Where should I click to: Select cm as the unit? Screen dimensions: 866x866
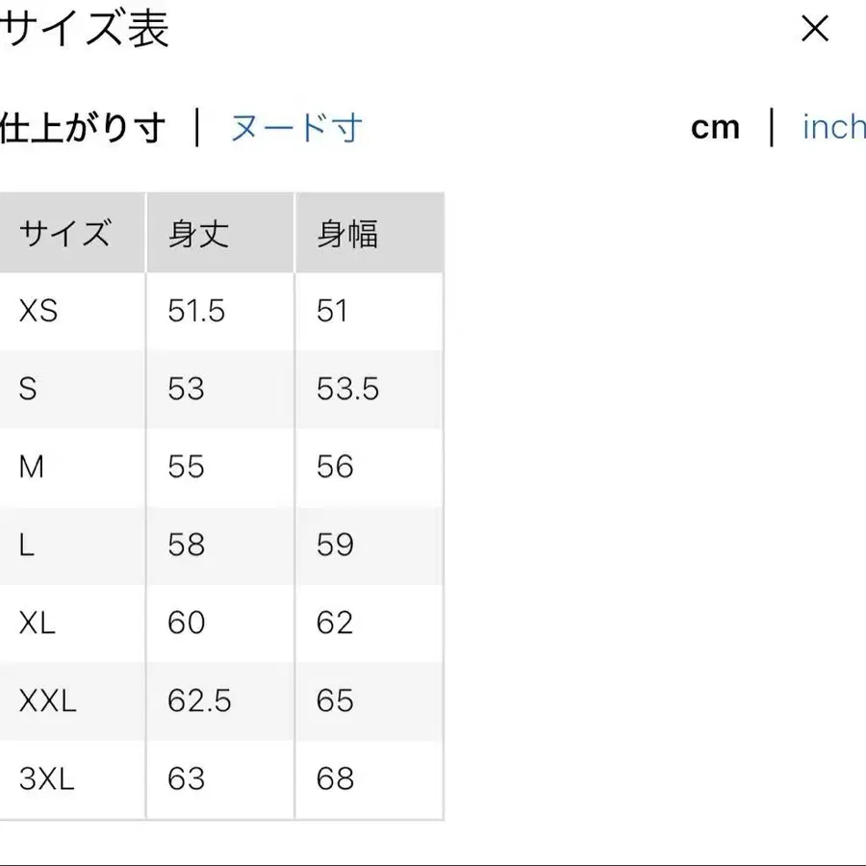tap(715, 127)
